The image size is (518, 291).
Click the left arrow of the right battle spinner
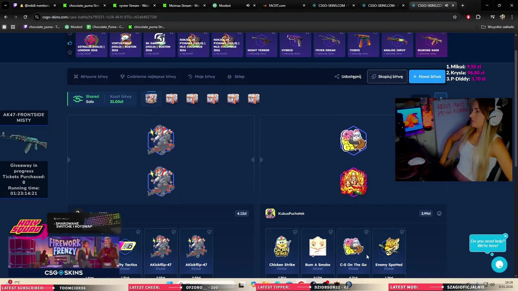coord(261,160)
